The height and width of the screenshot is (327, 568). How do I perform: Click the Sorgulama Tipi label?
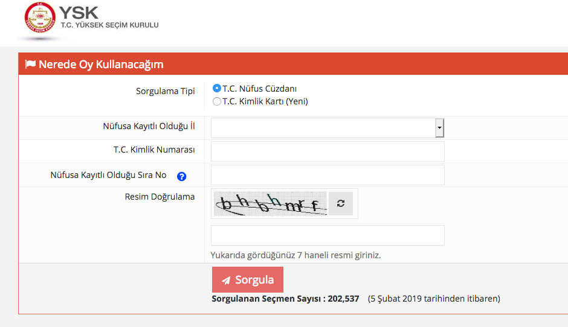[x=165, y=91]
